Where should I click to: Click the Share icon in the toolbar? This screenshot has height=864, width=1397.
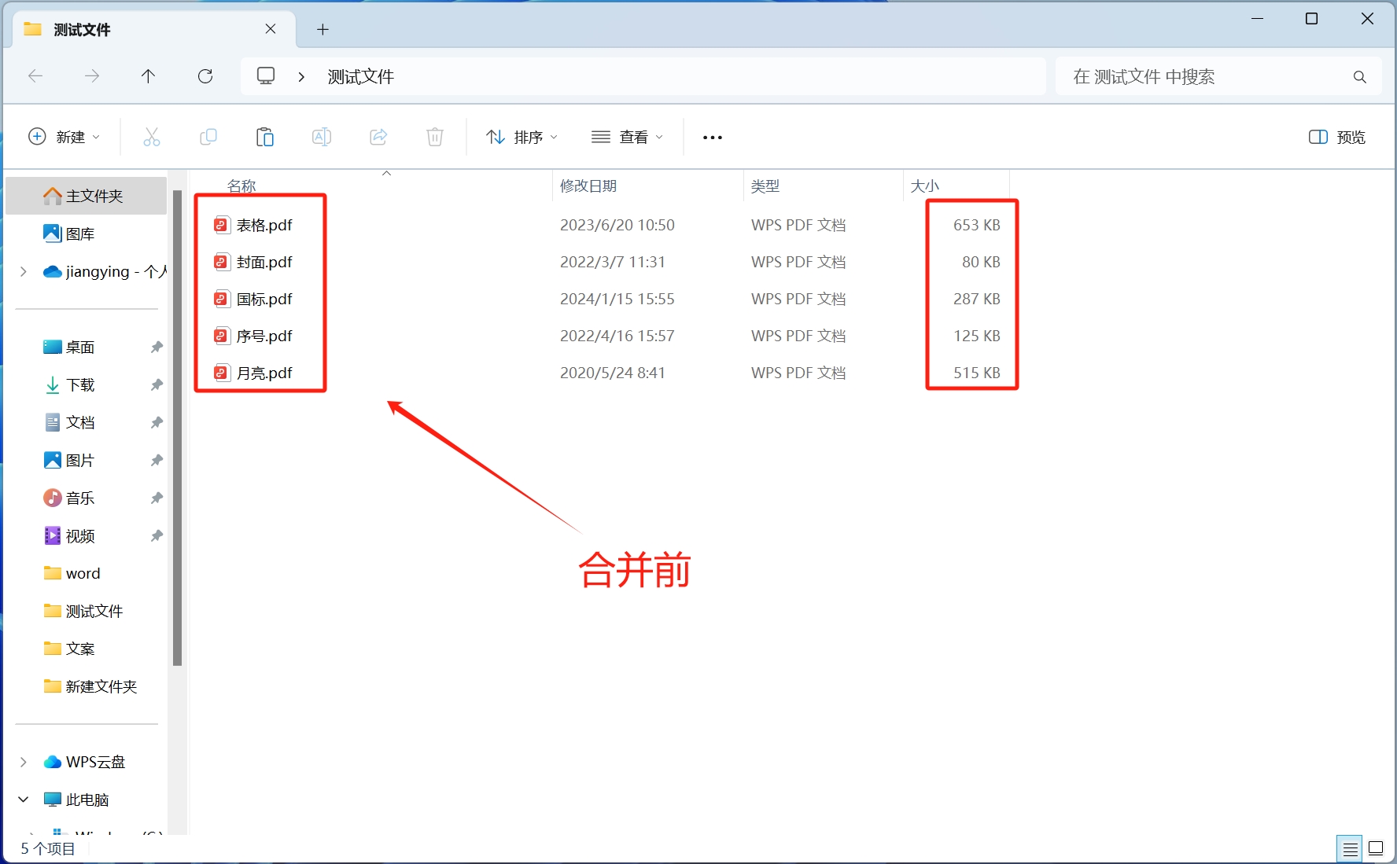(378, 137)
